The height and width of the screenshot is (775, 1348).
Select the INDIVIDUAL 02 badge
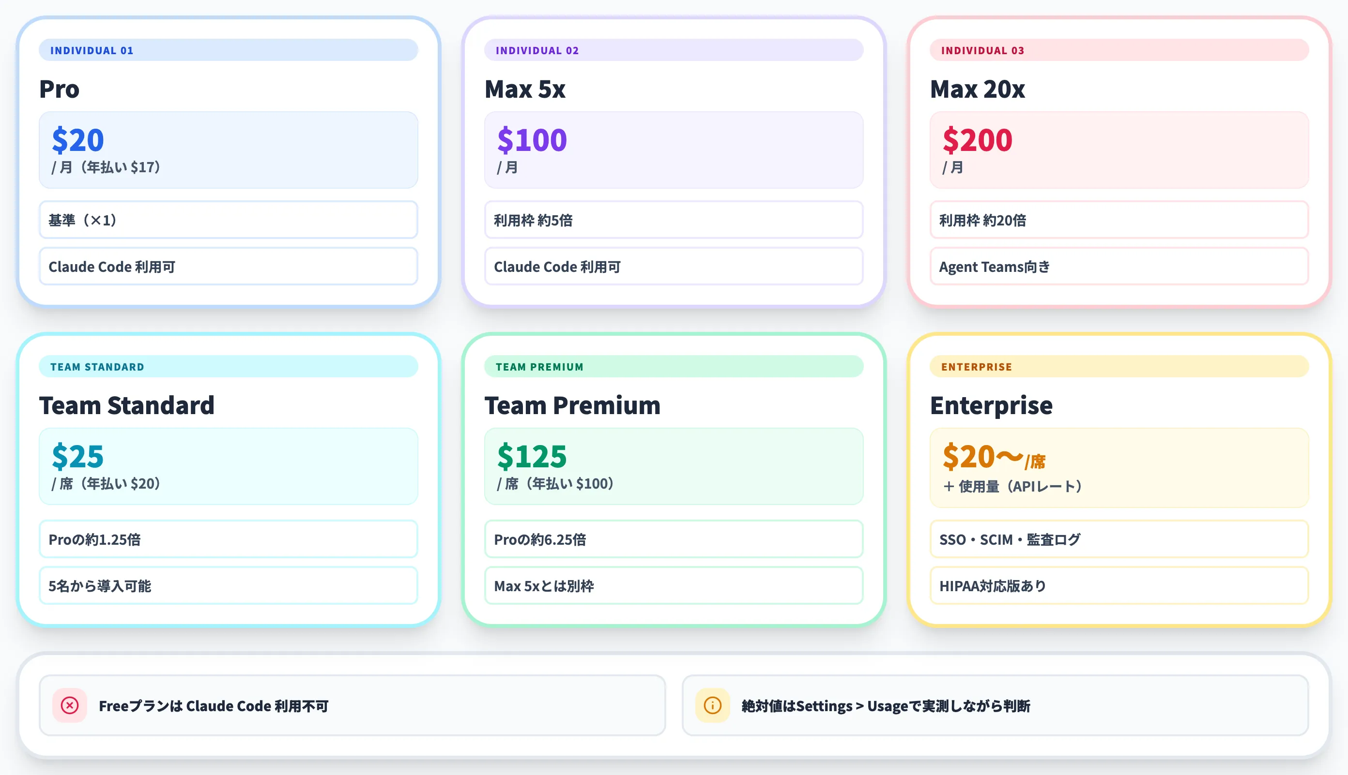pyautogui.click(x=673, y=50)
